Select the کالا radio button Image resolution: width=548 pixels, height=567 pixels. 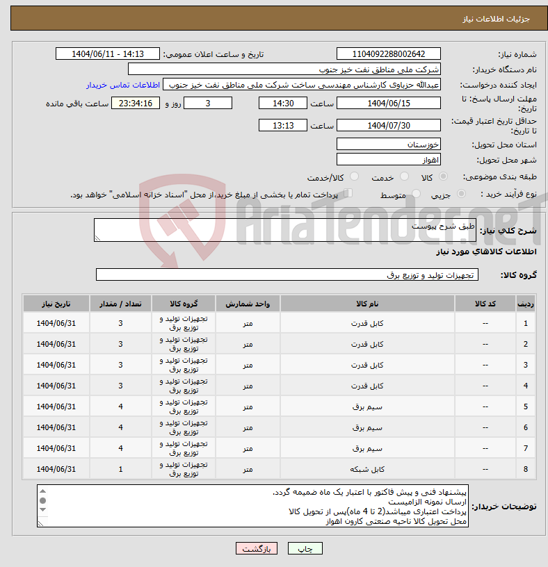point(443,176)
